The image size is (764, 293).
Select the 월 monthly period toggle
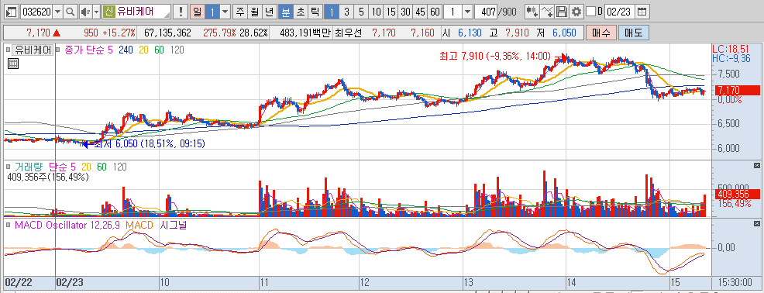(x=254, y=12)
